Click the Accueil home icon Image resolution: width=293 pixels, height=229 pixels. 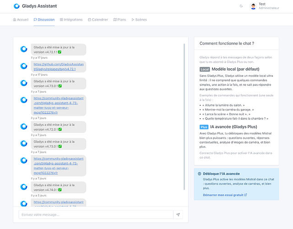click(15, 20)
